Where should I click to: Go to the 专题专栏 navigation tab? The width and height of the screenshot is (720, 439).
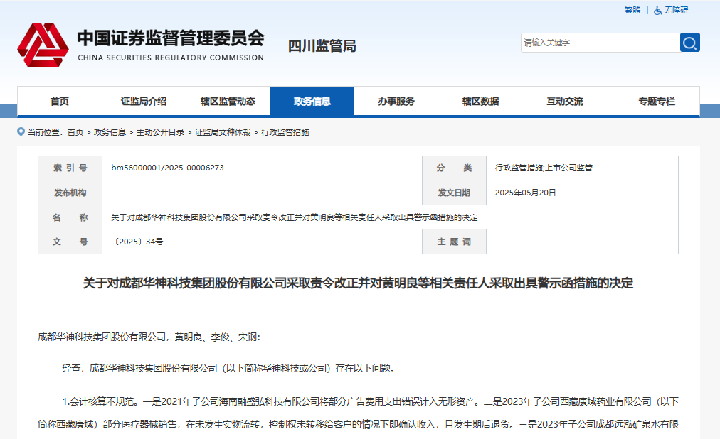[656, 102]
